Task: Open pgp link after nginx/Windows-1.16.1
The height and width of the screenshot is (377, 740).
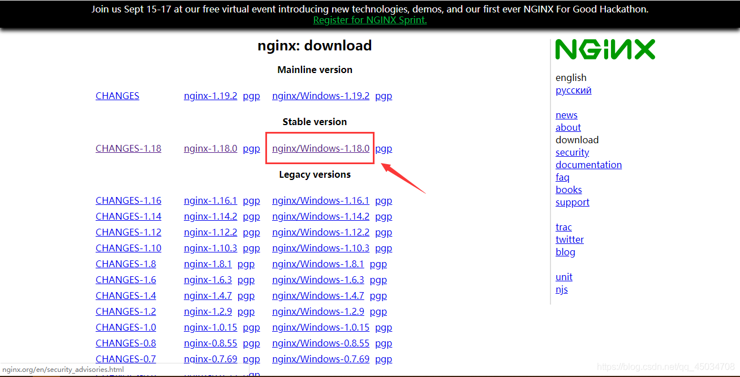Action: (384, 200)
